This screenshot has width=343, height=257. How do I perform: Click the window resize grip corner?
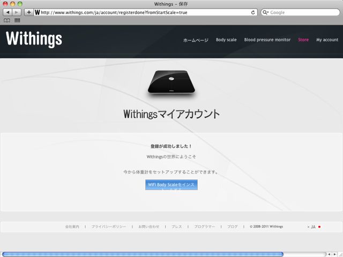(x=340, y=254)
